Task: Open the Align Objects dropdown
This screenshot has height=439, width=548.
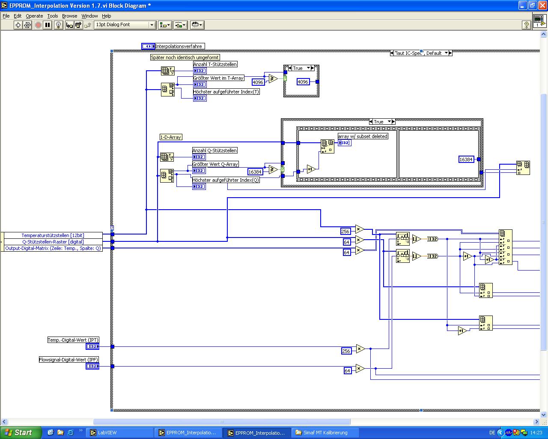Action: click(x=165, y=25)
